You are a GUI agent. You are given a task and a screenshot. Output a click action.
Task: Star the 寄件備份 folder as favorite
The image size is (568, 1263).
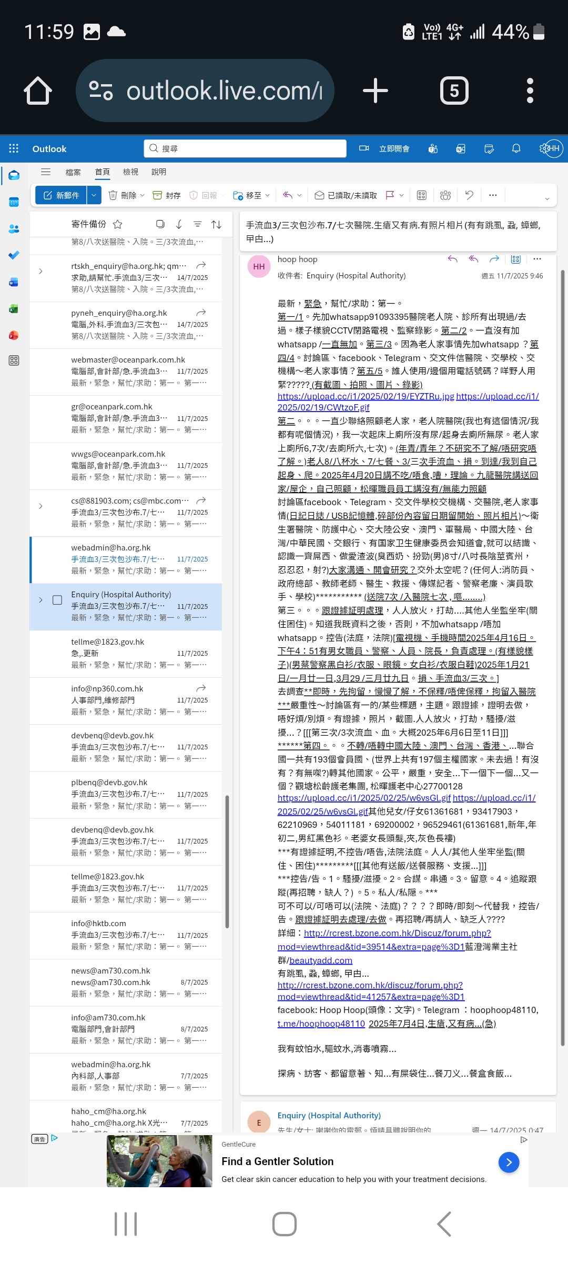click(x=118, y=224)
